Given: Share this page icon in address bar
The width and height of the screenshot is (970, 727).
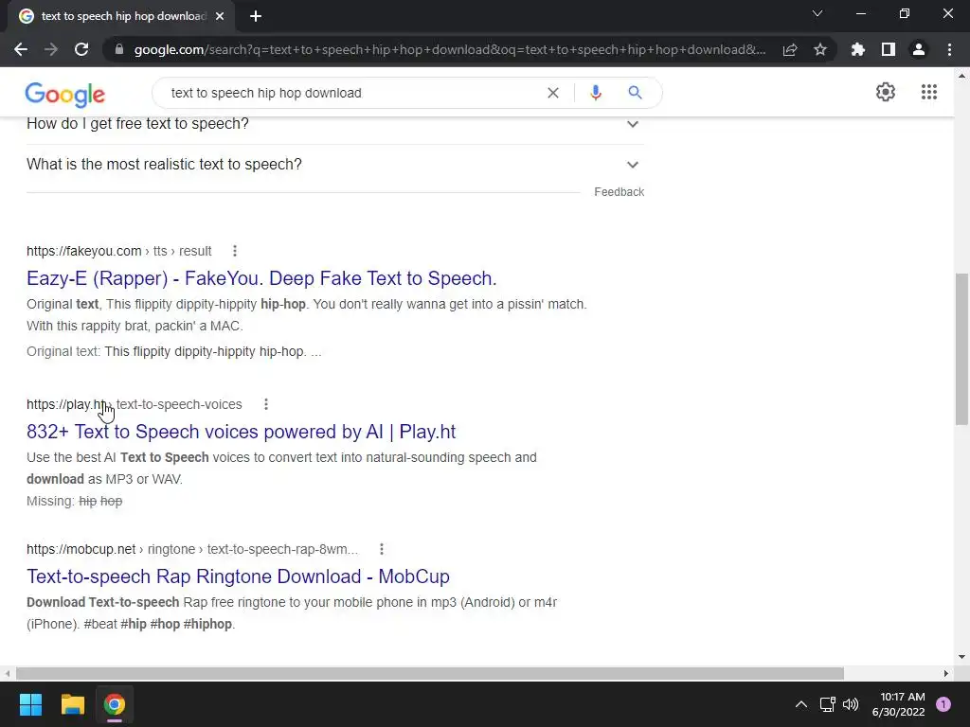Looking at the screenshot, I should tap(790, 49).
